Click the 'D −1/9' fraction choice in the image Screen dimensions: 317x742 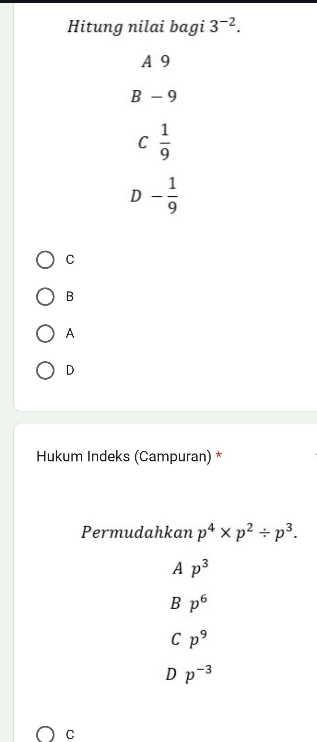click(155, 196)
